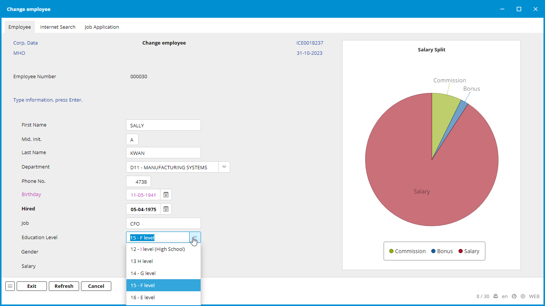The image size is (545, 306).
Task: Collapse the Education Level dropdown arrow
Action: 195,238
